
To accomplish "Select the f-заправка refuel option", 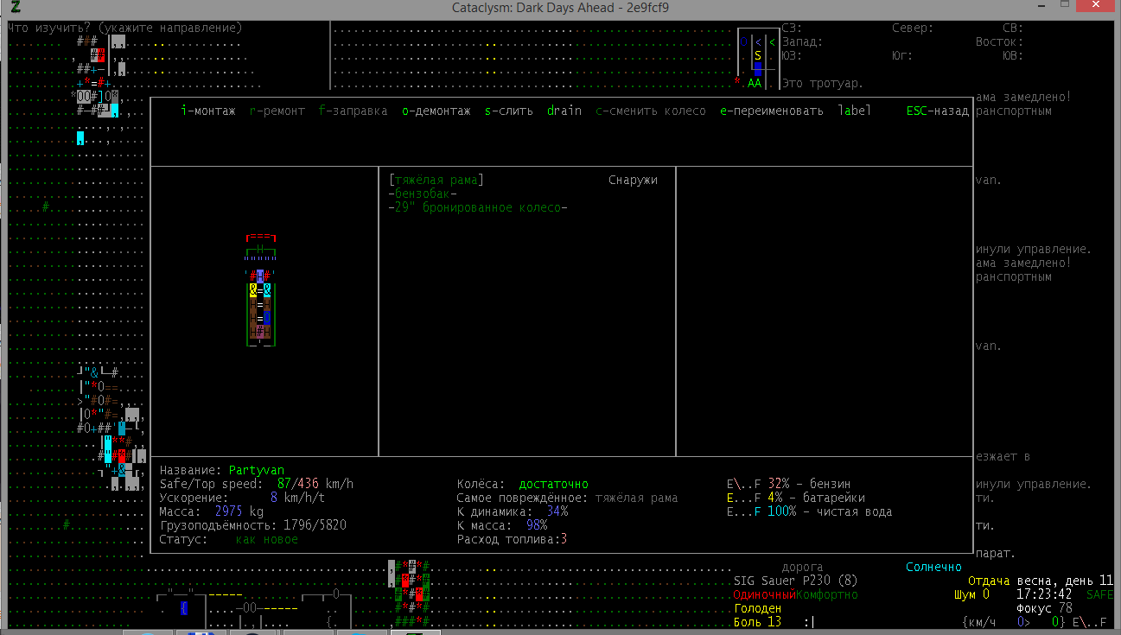I will (353, 111).
